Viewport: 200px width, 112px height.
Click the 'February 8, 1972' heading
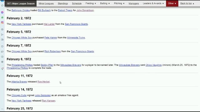tap(19, 59)
